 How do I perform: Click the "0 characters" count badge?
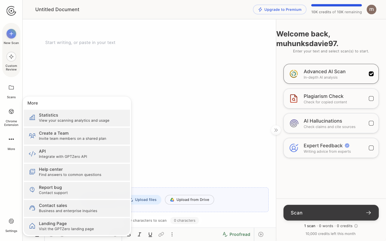(x=185, y=221)
